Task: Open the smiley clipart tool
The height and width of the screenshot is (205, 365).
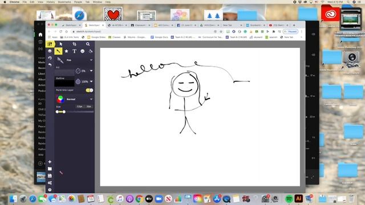Action: point(82,51)
